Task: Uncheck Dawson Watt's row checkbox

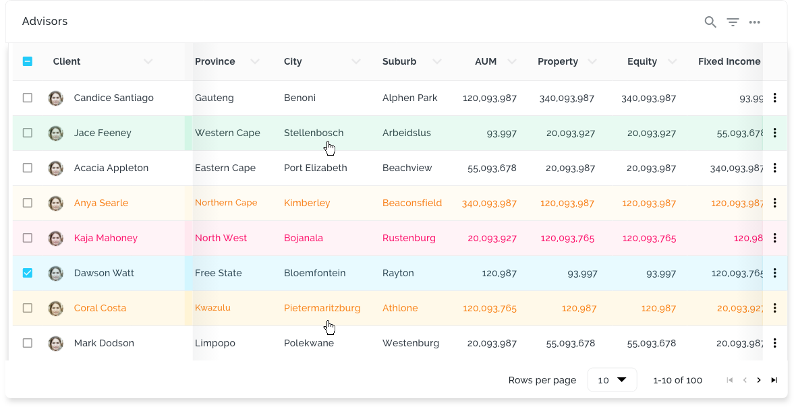Action: [x=28, y=273]
